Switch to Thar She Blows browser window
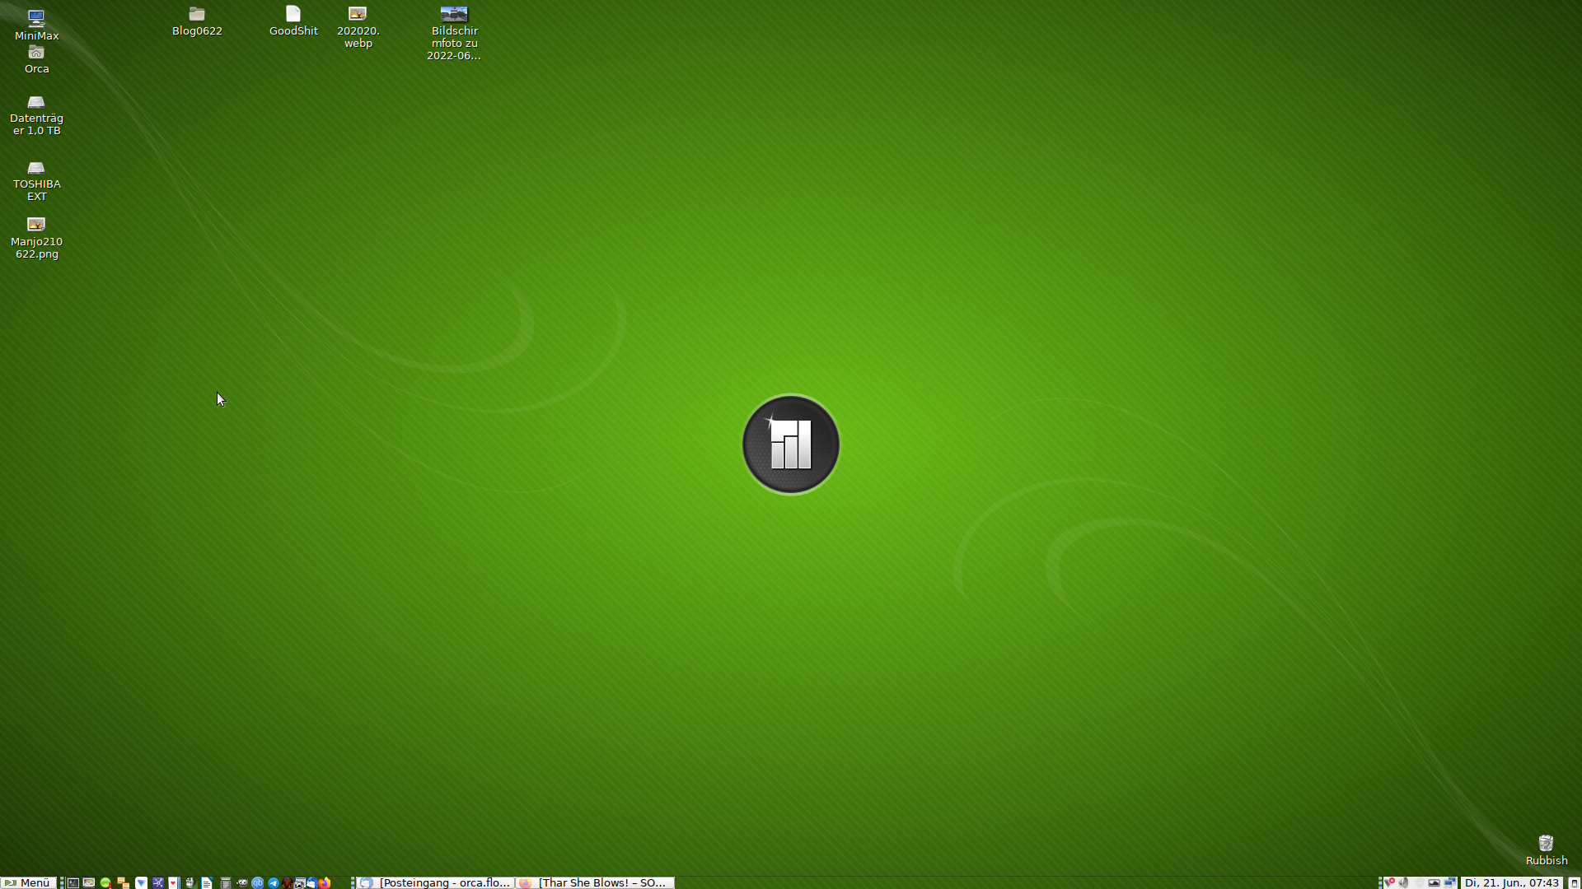 [595, 882]
